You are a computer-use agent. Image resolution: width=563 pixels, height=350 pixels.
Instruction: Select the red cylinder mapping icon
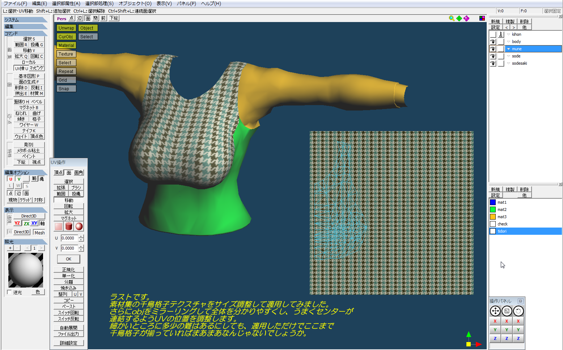(x=69, y=226)
